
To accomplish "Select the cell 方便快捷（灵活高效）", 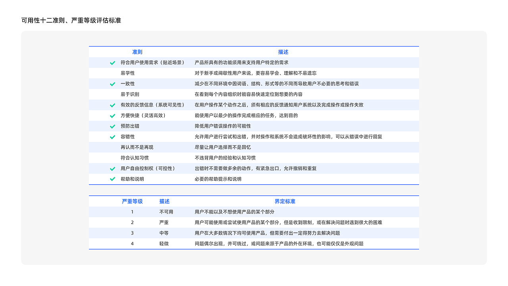I will click(x=143, y=116).
